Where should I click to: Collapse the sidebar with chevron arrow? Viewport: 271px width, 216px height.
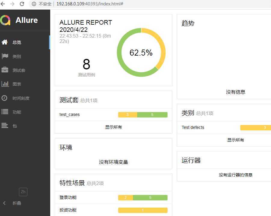click(x=4, y=203)
